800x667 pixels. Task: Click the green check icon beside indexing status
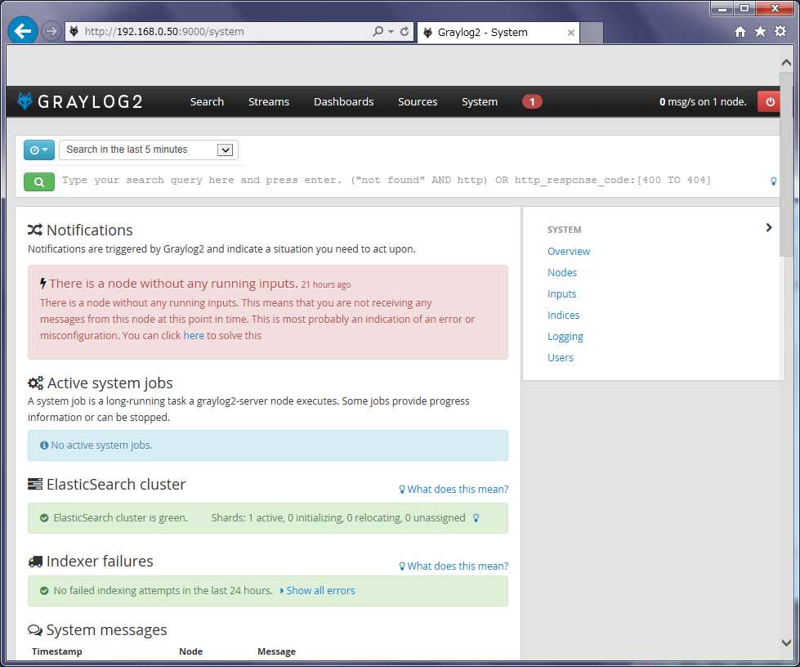[44, 591]
